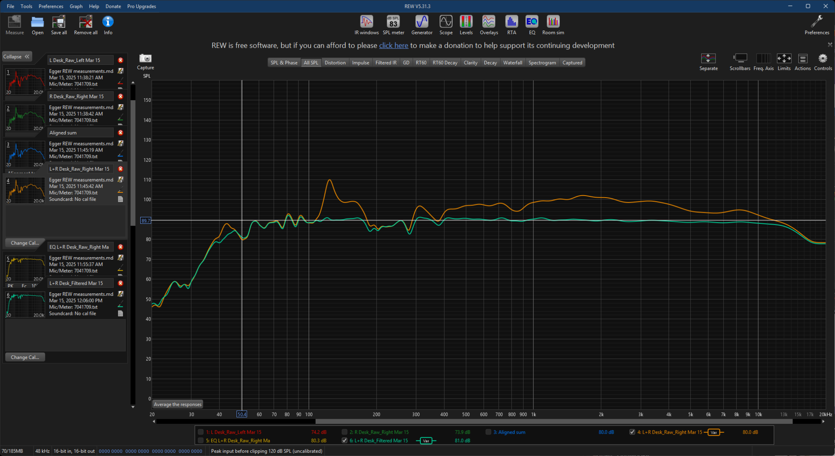Toggle legend checkbox for 1: L Desk_Raw_Left
Screen dimensions: 835x456
coord(201,432)
